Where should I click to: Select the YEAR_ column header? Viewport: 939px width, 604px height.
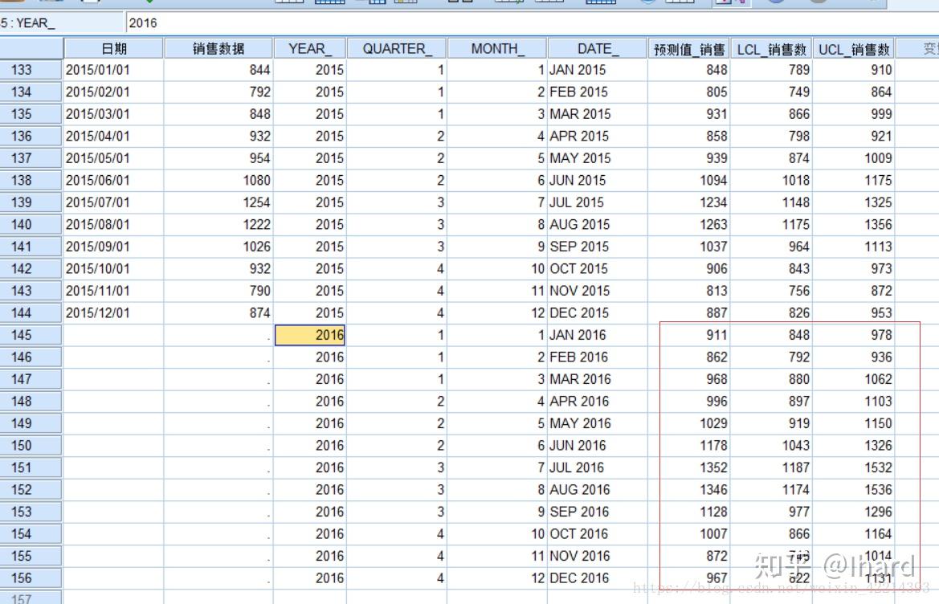309,48
